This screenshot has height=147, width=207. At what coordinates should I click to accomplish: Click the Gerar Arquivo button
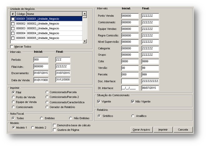(141, 130)
